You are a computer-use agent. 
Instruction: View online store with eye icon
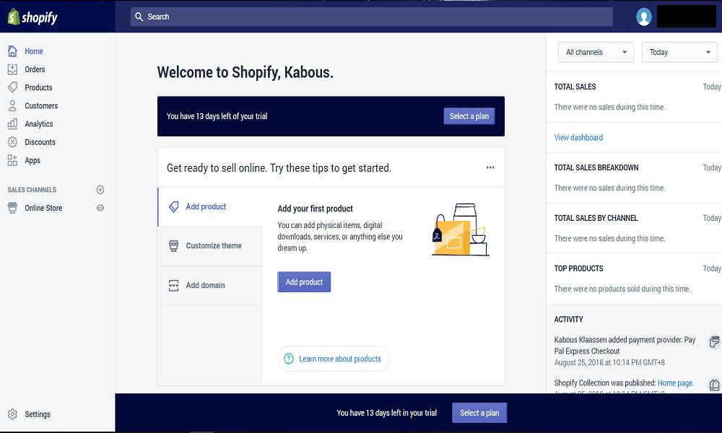click(x=100, y=208)
